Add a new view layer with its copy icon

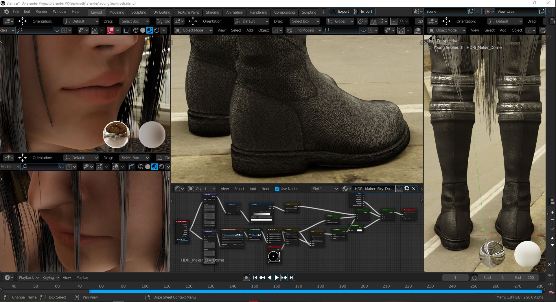point(542,12)
